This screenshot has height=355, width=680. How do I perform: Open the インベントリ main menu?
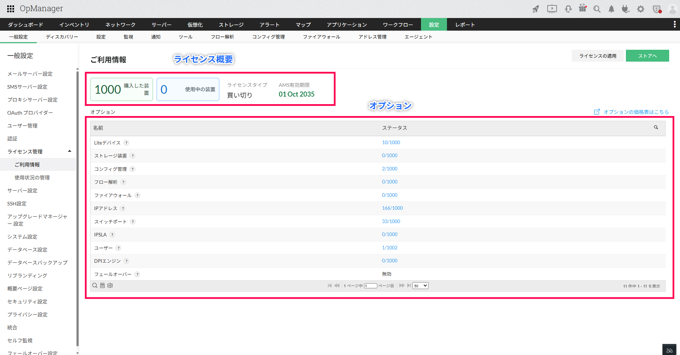(x=74, y=25)
